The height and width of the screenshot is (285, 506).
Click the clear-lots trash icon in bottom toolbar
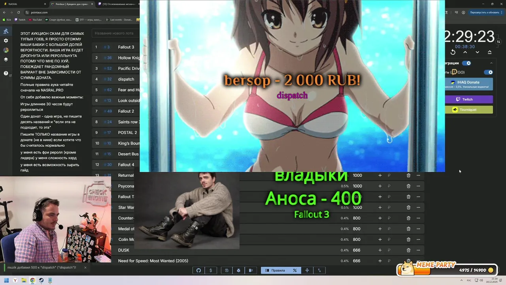[x=251, y=270]
